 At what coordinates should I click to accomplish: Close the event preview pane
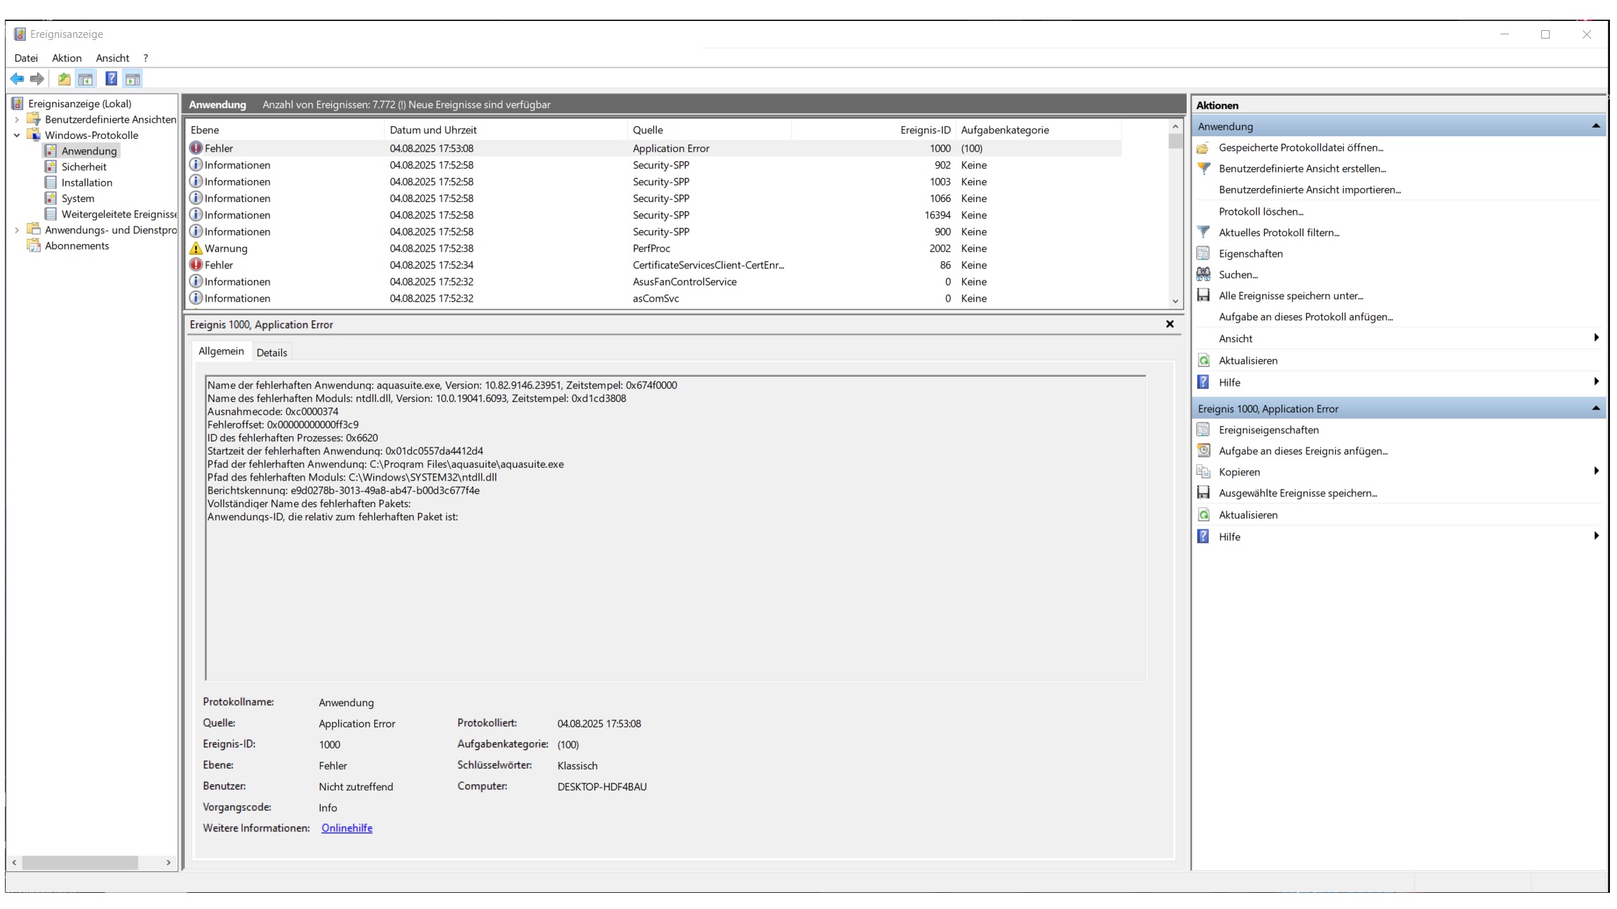pos(1170,324)
